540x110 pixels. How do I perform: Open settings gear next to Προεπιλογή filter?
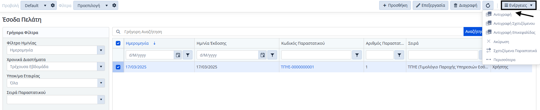click(x=114, y=5)
